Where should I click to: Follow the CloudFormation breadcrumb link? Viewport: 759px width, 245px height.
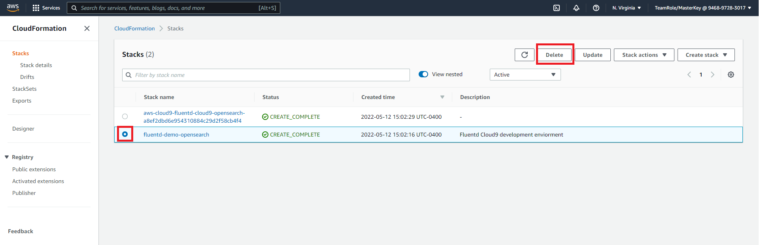[134, 28]
